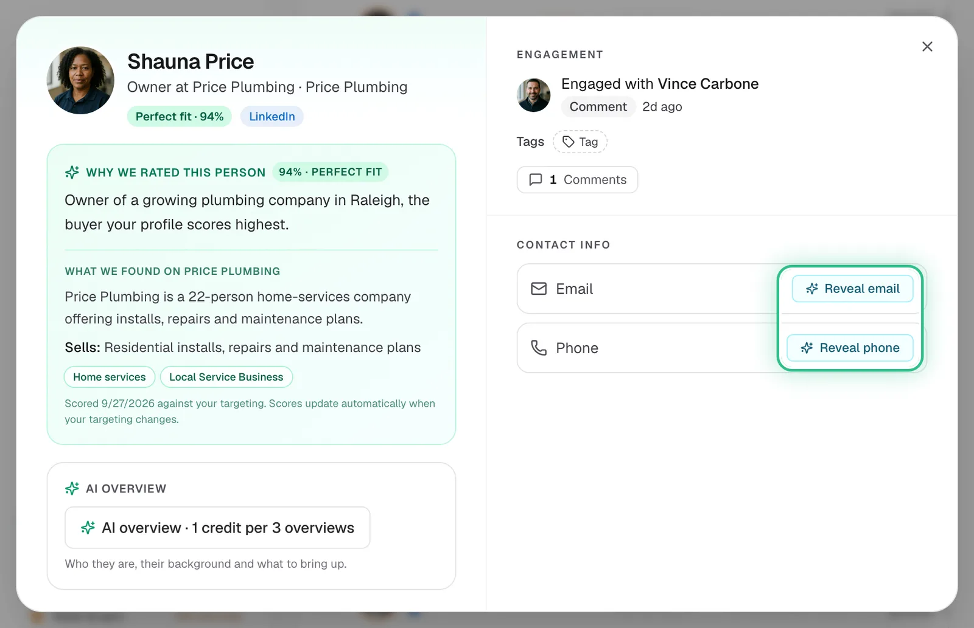Click the sparkle icon beside Why We Rated
The height and width of the screenshot is (628, 974).
(x=72, y=172)
